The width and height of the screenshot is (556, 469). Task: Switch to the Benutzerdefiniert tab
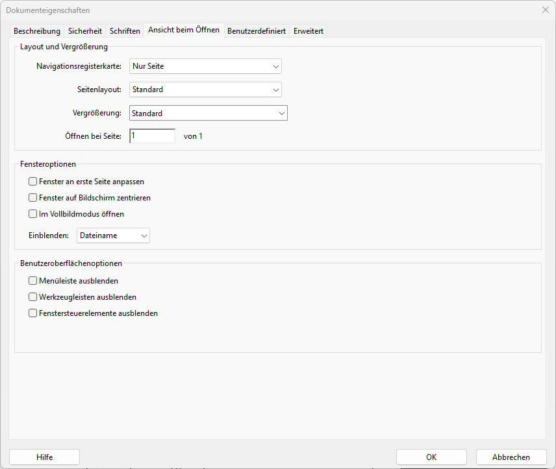coord(257,30)
